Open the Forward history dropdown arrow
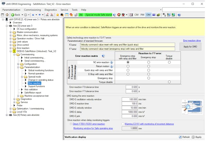This screenshot has height=141, width=206. coord(29,15)
